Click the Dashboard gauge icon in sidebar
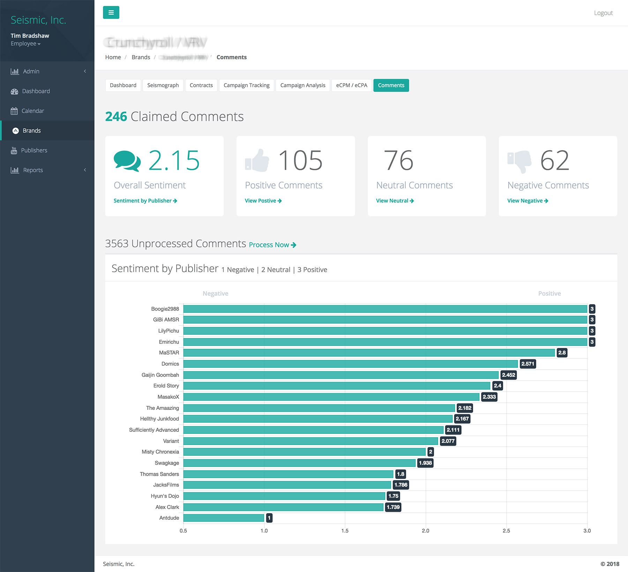This screenshot has height=572, width=628. click(14, 91)
